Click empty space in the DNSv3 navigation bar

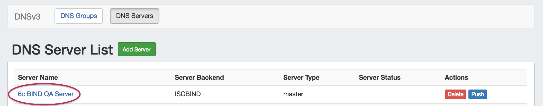tap(334, 16)
